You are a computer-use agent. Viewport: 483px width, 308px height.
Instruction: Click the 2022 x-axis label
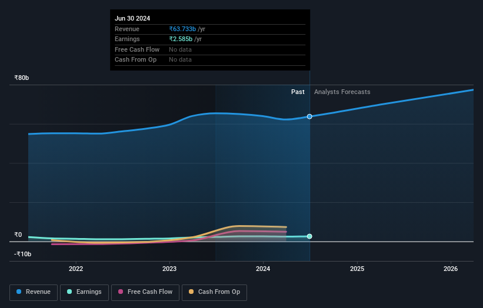coord(76,269)
